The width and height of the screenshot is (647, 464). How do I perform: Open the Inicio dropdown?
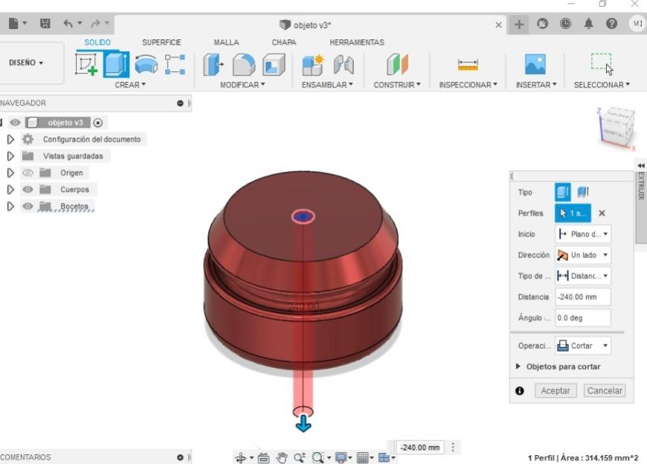tap(583, 233)
